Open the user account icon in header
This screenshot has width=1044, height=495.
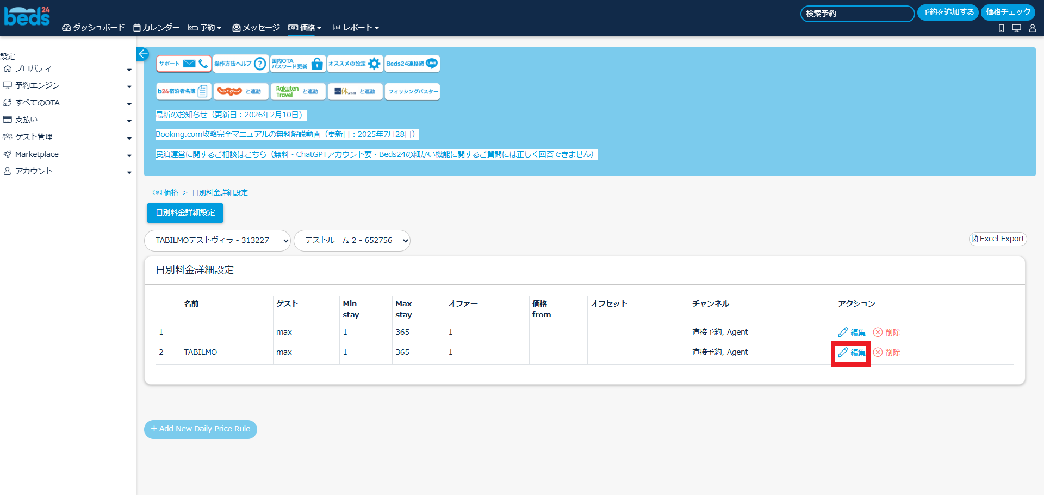click(1032, 28)
